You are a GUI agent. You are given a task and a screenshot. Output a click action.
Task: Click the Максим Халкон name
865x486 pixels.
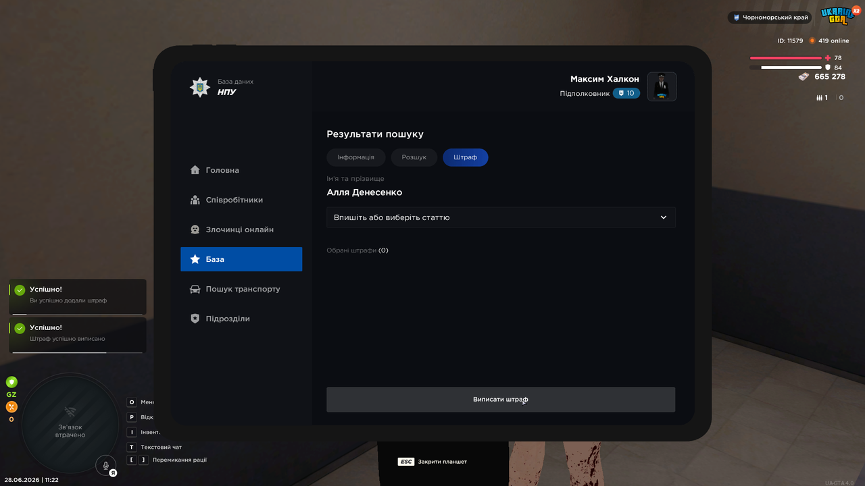coord(605,79)
